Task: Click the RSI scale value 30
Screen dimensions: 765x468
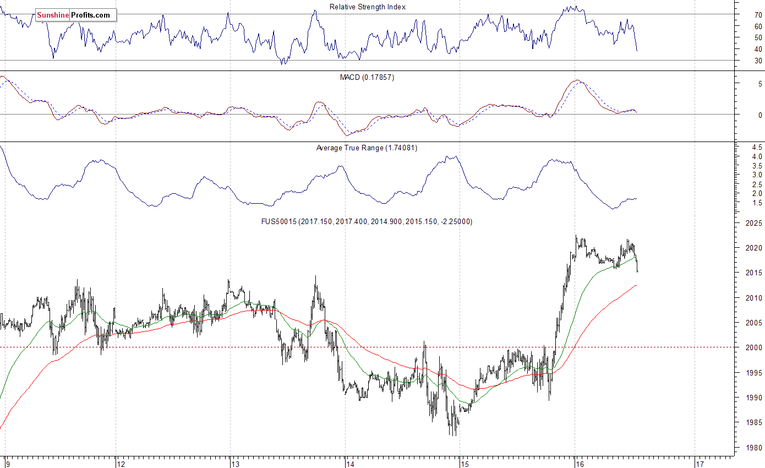Action: point(758,61)
